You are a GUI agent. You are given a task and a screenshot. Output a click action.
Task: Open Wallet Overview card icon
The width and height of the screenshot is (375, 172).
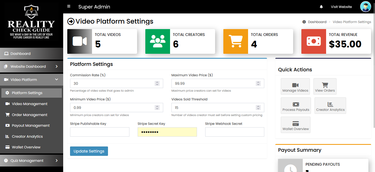click(296, 123)
